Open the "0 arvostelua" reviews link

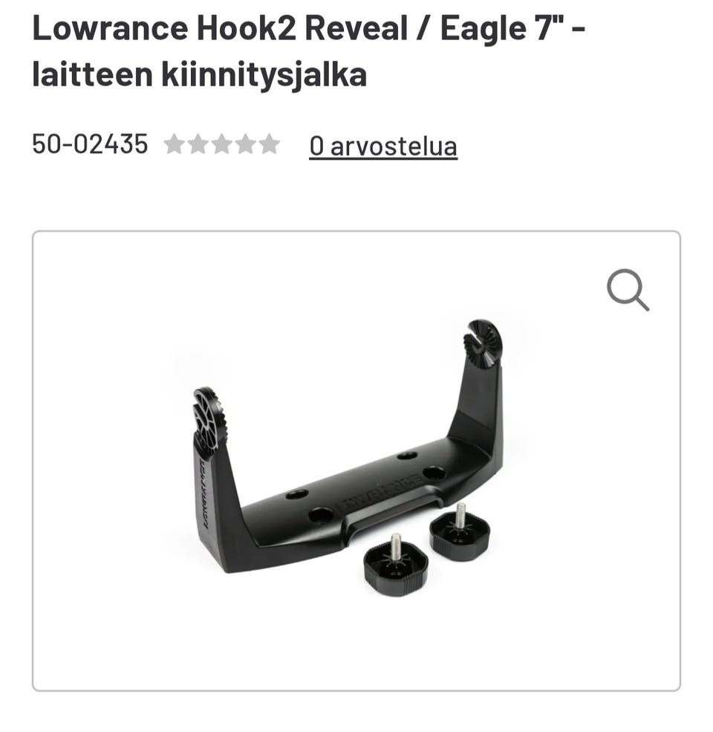[x=383, y=146]
